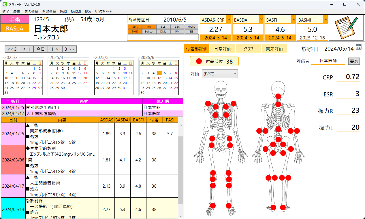
Task: Click the 握力R value field
Action: pos(349,111)
